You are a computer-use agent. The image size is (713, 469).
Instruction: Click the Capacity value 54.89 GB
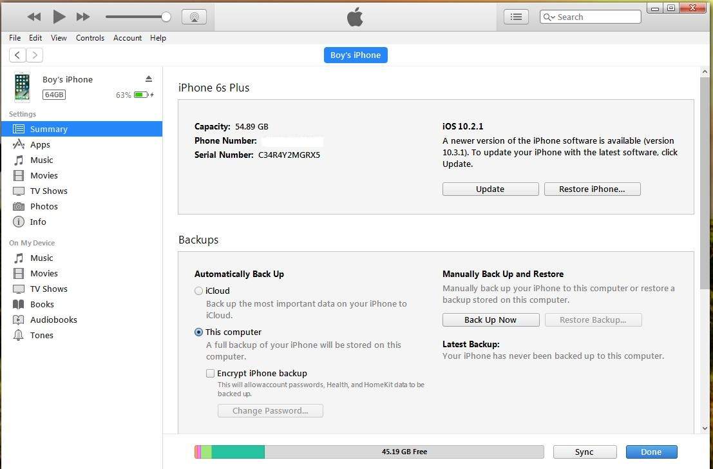click(x=251, y=126)
